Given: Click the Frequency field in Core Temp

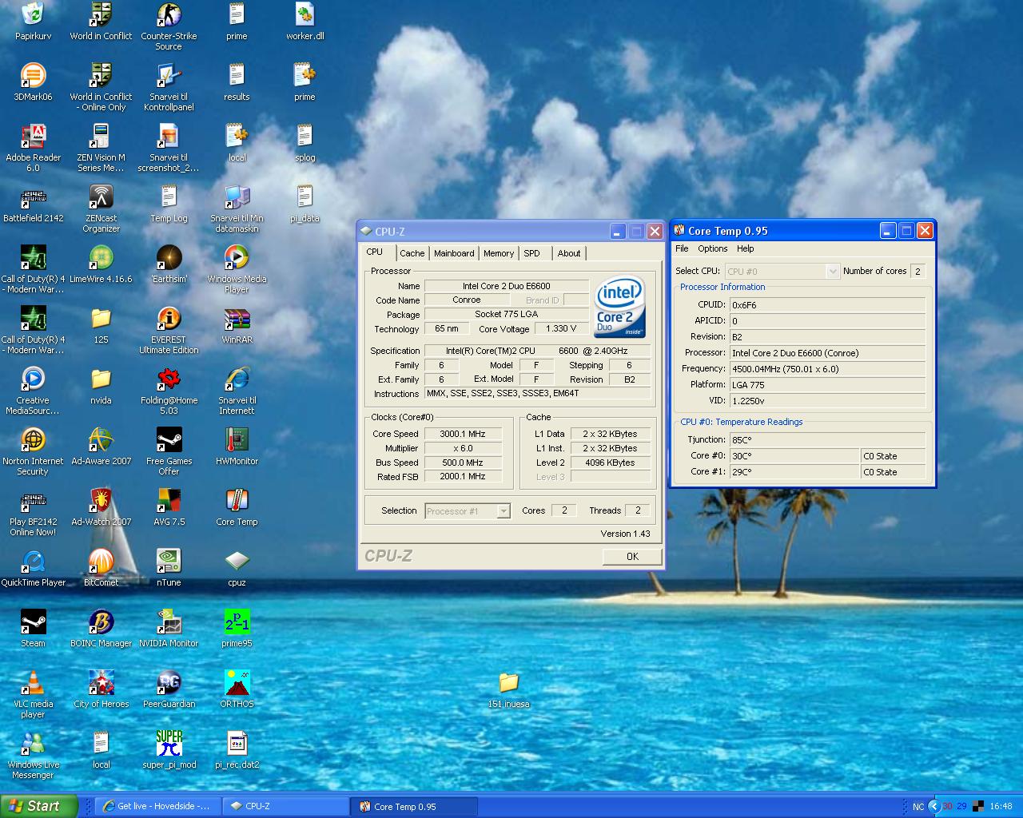Looking at the screenshot, I should coord(827,369).
